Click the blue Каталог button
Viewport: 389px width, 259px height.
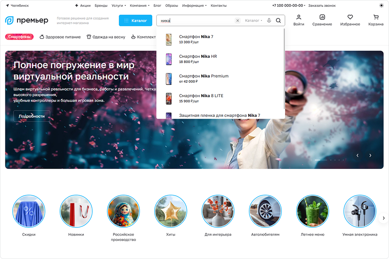136,20
